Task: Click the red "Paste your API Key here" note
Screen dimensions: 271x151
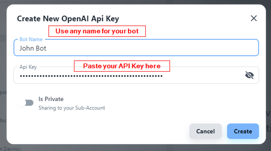Action: tap(122, 66)
